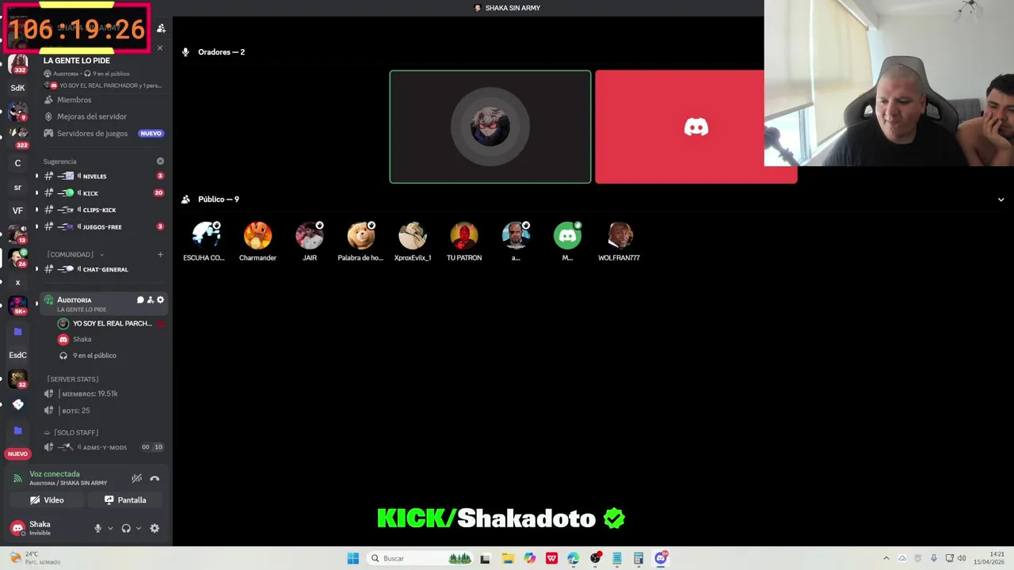
Task: Collapse the SERVER STATS category
Action: pos(72,379)
